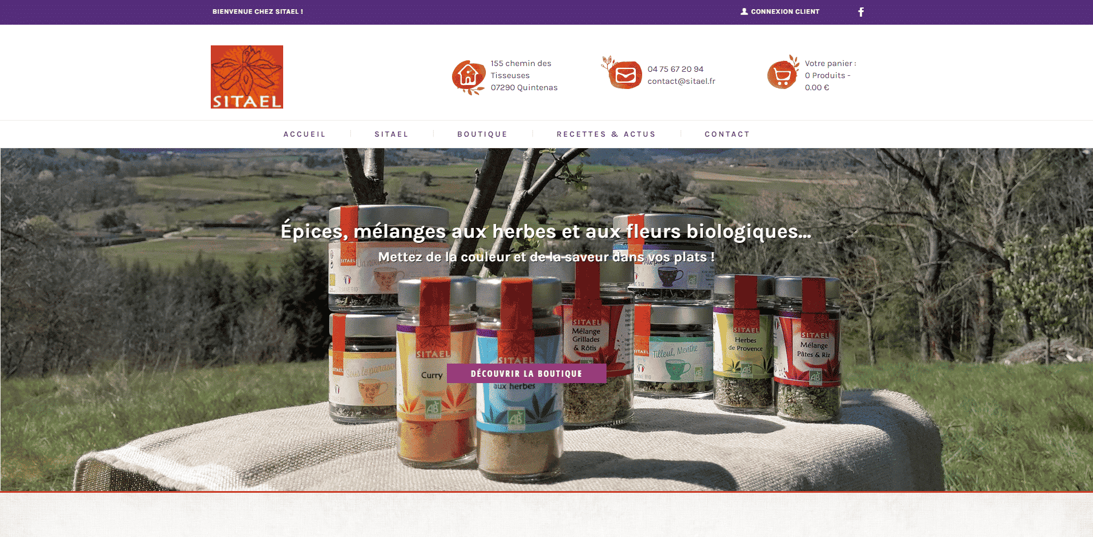
Task: Click the hero headline about épices biologiques
Action: 546,231
